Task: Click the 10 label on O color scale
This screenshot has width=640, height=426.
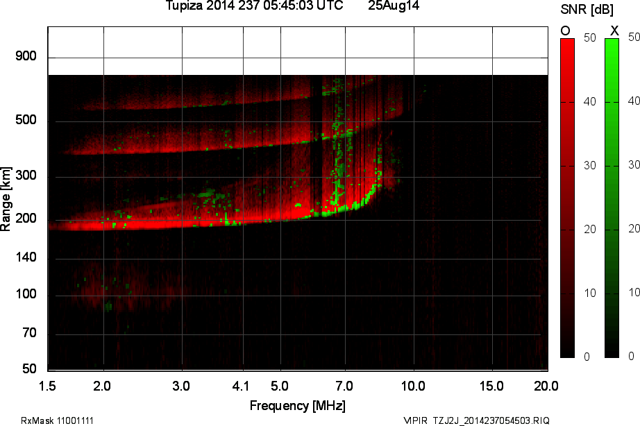Action: tap(590, 293)
